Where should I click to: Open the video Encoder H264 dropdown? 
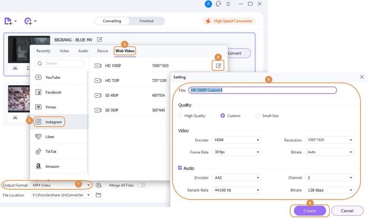tap(237, 140)
